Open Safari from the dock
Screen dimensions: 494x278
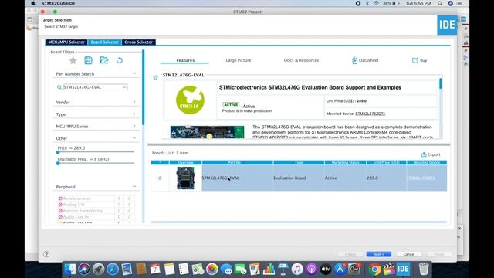(113, 270)
